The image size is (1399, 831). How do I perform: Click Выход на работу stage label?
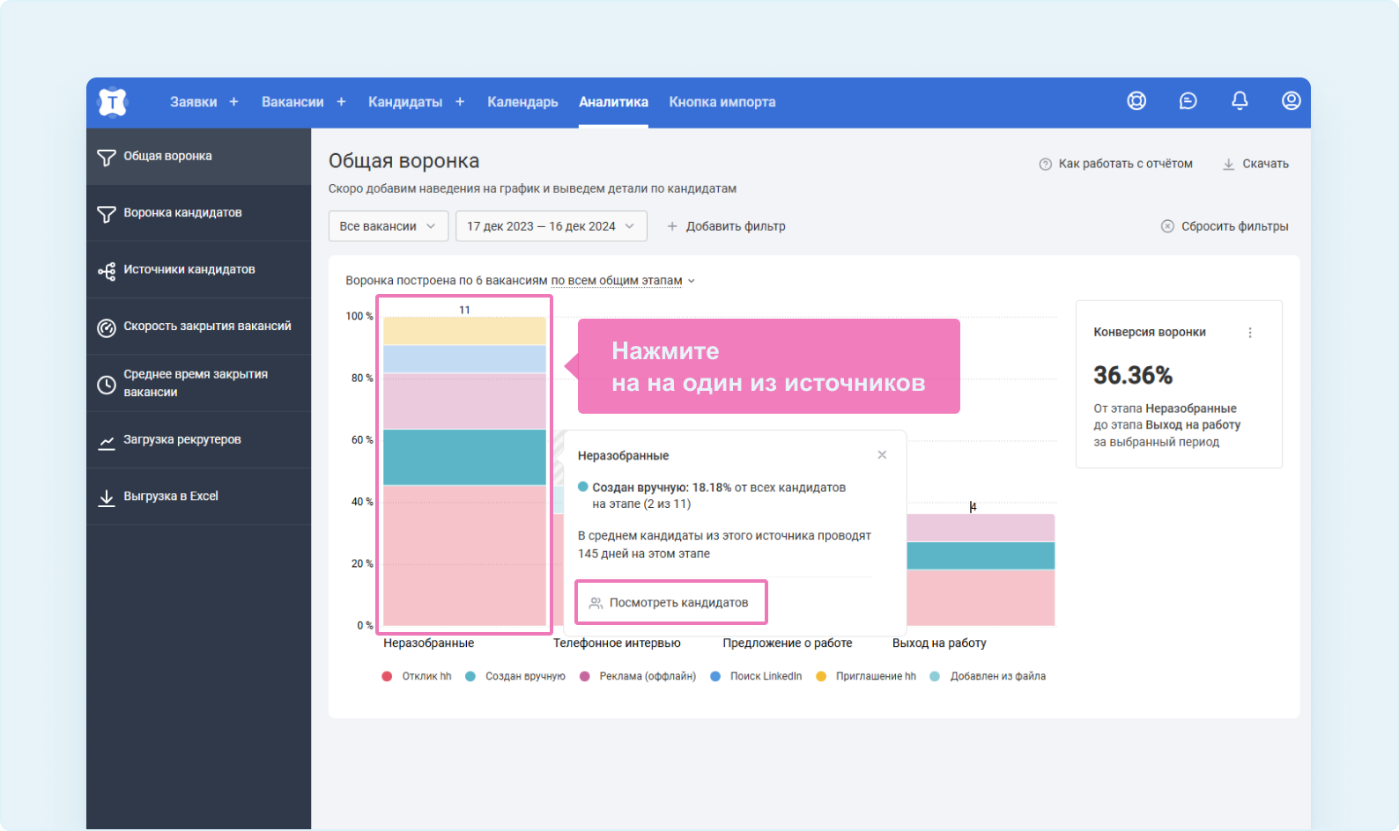[x=939, y=643]
